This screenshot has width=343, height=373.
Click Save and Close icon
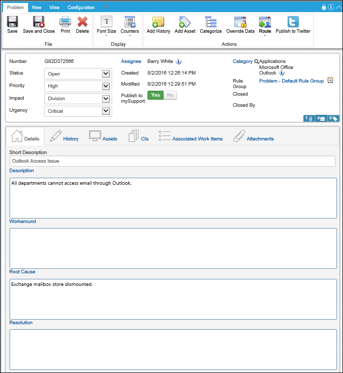[39, 22]
